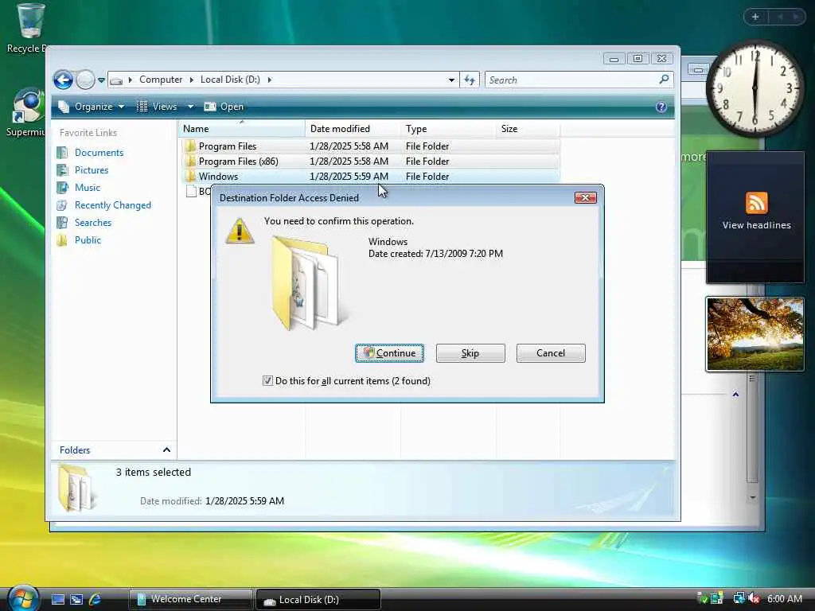Click the sidebar add gadget plus button
The width and height of the screenshot is (815, 611).
coord(755,17)
